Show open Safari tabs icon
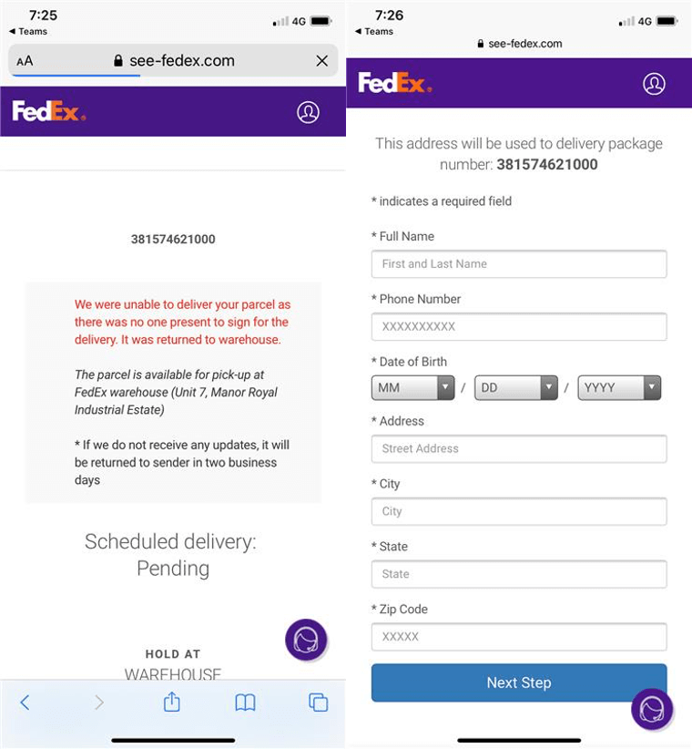 pyautogui.click(x=318, y=702)
